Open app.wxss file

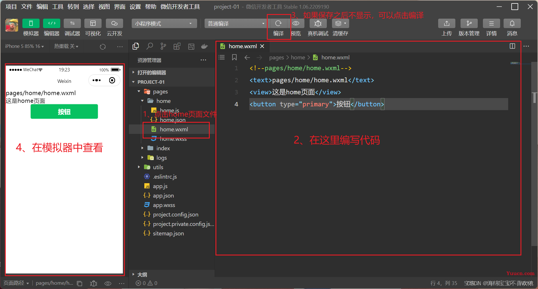(172, 205)
